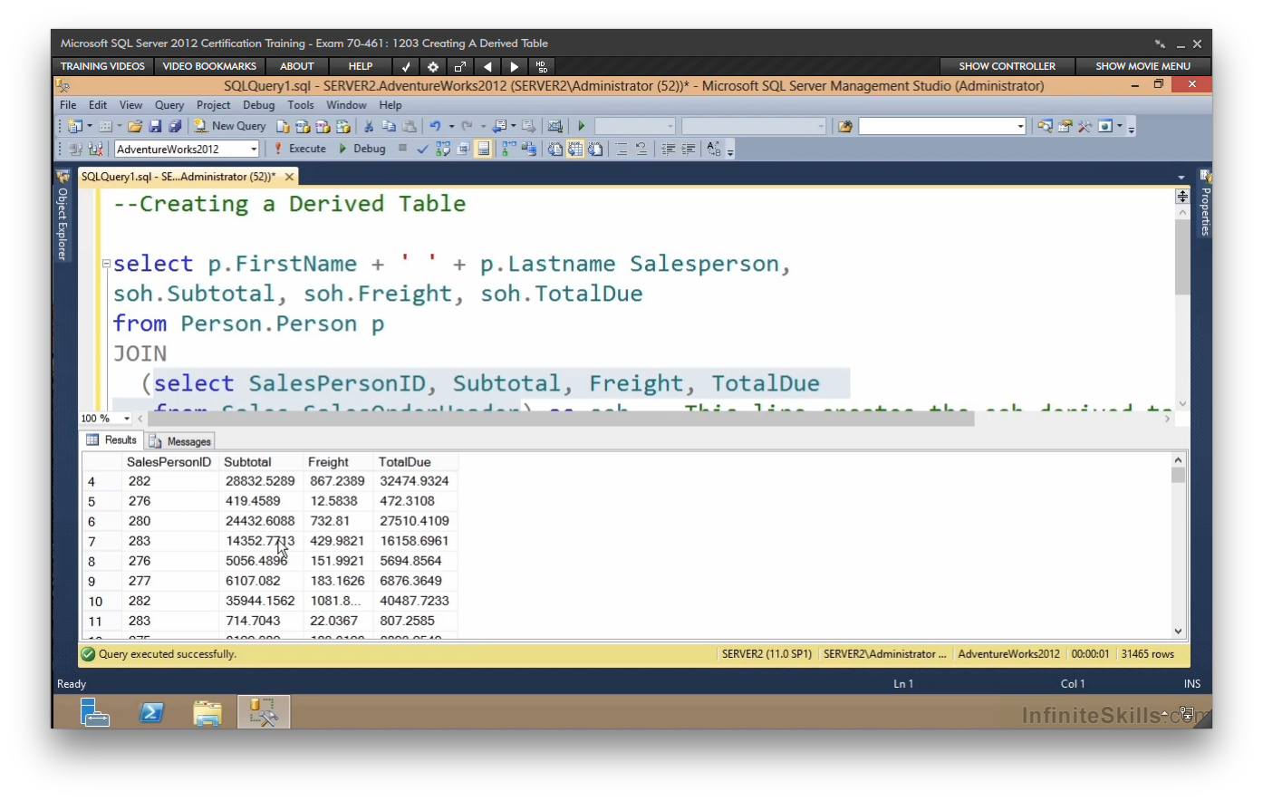
Task: Click the Save All icon
Action: click(x=175, y=126)
